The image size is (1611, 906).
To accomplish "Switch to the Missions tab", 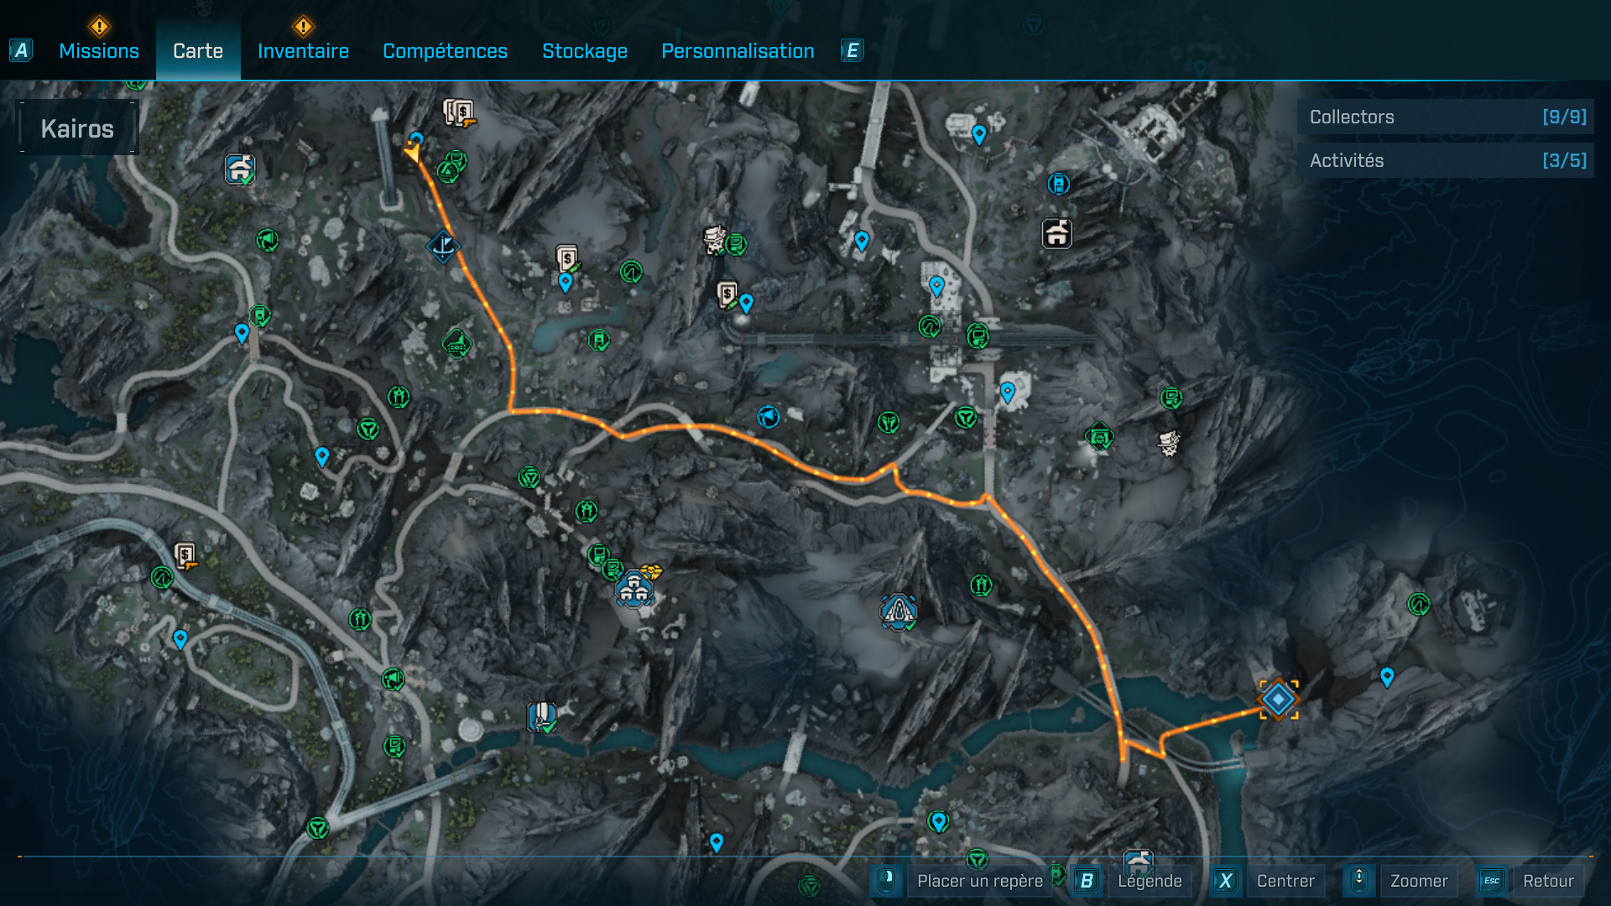I will [x=99, y=51].
